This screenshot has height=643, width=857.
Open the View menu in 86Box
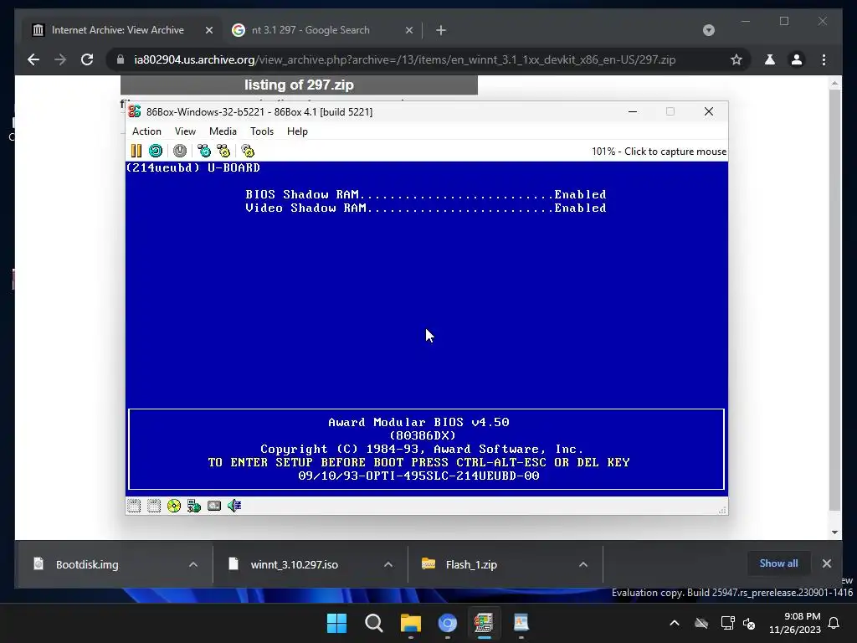click(185, 131)
